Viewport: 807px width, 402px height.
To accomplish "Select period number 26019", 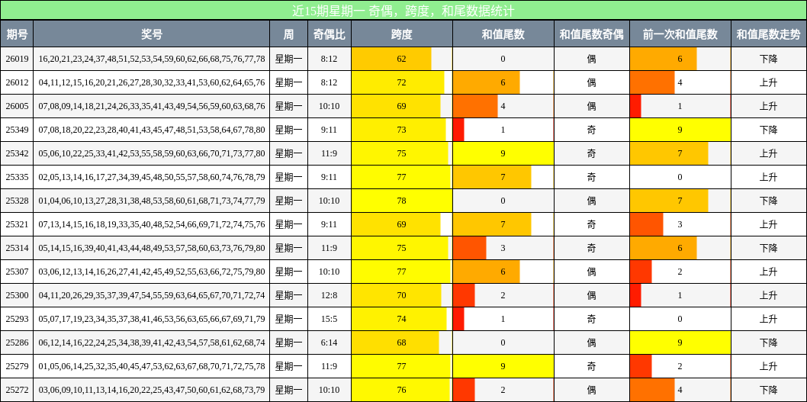I will [17, 59].
